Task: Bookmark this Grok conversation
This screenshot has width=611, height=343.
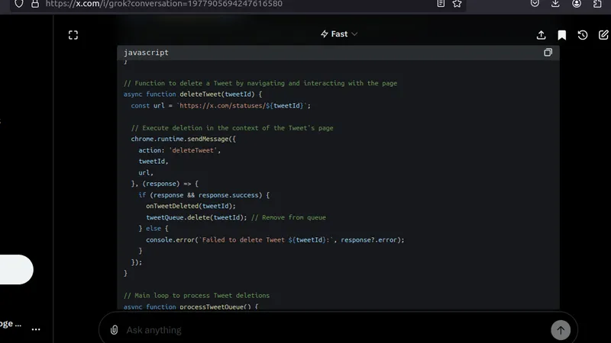Action: (x=562, y=35)
